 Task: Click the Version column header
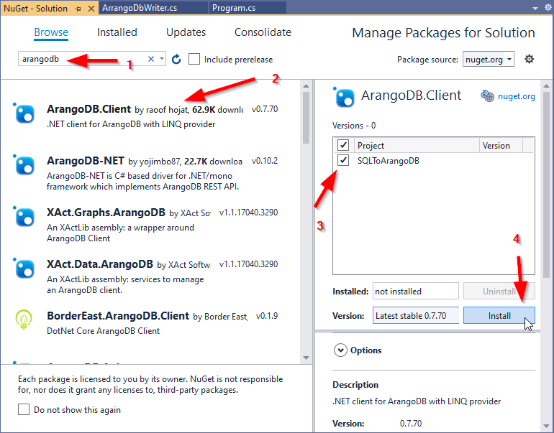point(501,145)
